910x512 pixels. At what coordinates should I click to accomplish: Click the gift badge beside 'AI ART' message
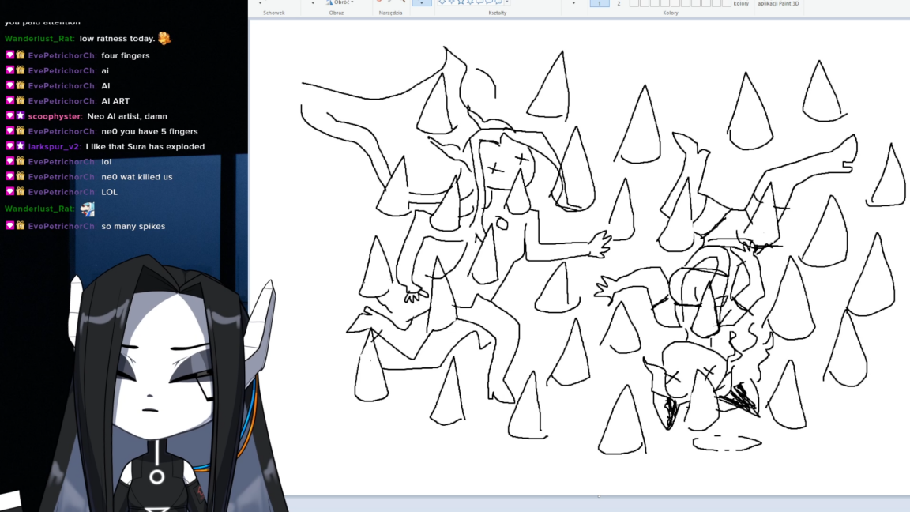(x=21, y=100)
